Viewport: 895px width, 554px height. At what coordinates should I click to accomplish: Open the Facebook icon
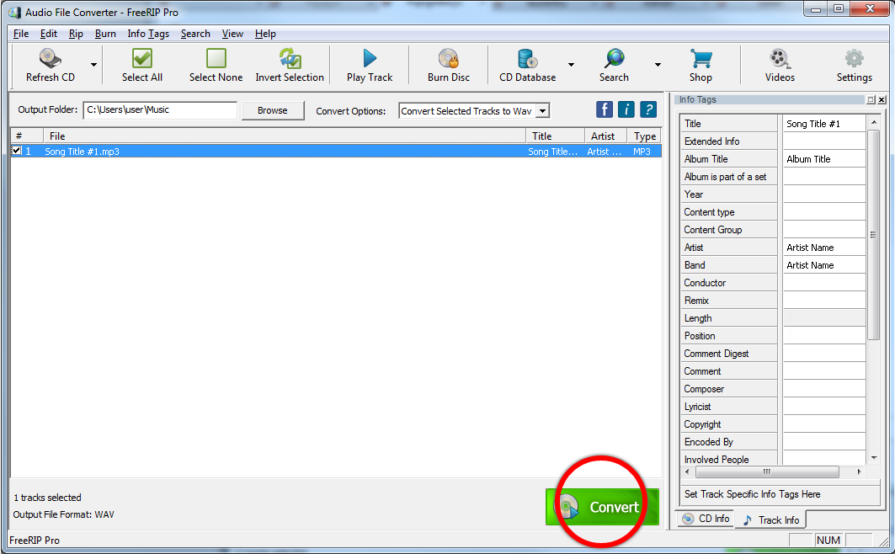(605, 109)
